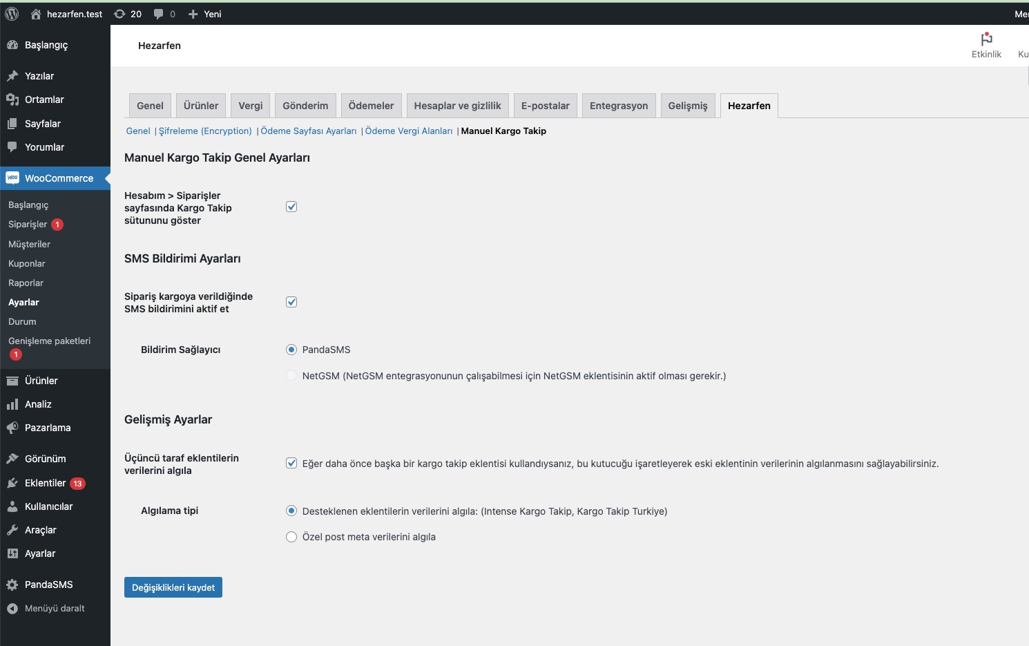
Task: Open the Vergi tab
Action: tap(251, 106)
